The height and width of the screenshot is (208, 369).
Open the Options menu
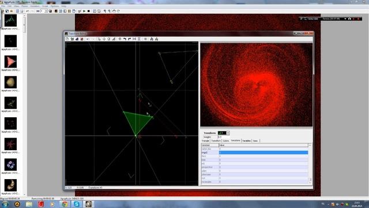(55, 6)
